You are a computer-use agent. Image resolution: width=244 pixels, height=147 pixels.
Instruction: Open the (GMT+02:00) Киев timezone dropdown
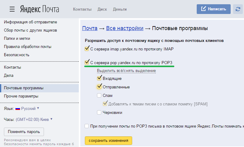coord(34,119)
